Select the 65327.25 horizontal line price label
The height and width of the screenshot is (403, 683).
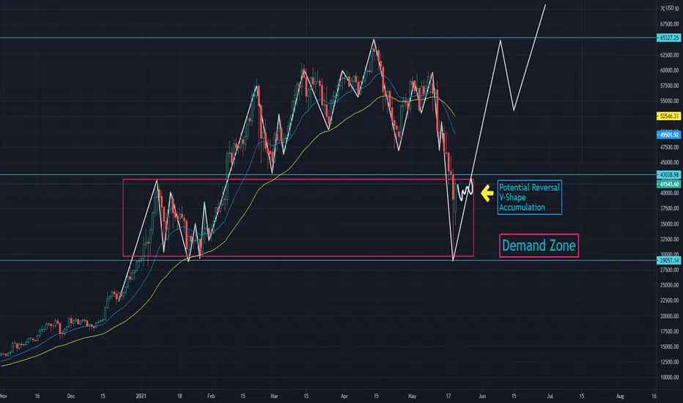pos(668,38)
